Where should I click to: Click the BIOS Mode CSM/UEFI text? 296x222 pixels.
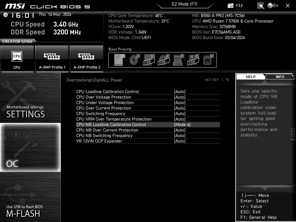point(130,38)
